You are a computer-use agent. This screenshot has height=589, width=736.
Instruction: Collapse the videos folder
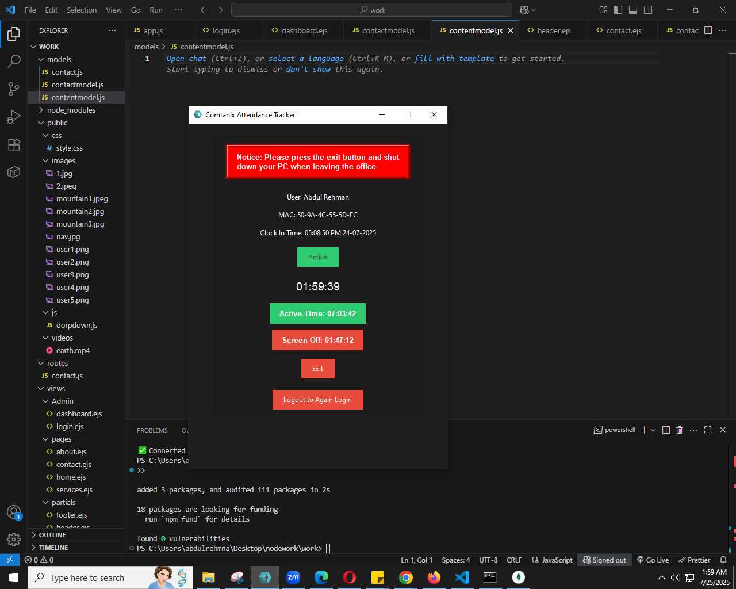(x=76, y=338)
